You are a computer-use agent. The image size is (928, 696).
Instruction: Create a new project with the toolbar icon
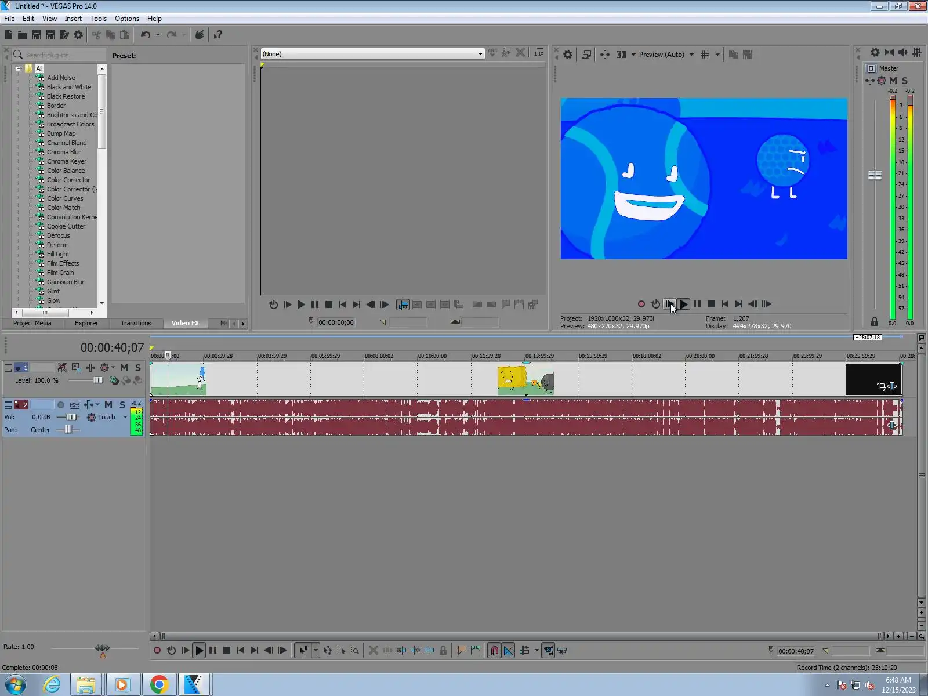pos(9,35)
